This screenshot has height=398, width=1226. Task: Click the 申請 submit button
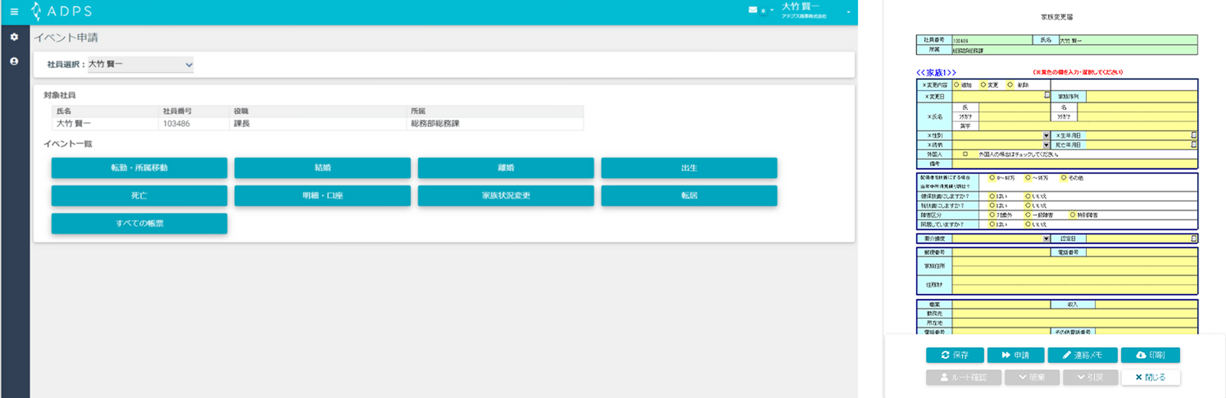pos(1016,355)
